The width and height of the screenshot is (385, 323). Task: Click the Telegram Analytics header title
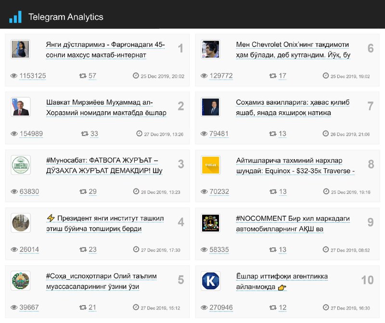pos(66,17)
